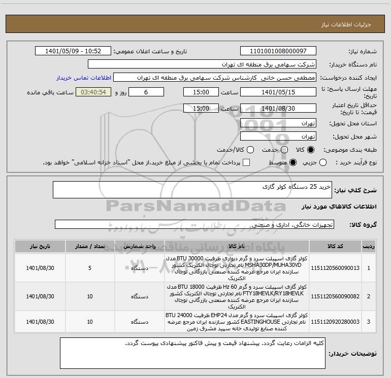This screenshot has width=391, height=378.
Task: Click the استان محل تحویل field
Action: pyautogui.click(x=278, y=123)
